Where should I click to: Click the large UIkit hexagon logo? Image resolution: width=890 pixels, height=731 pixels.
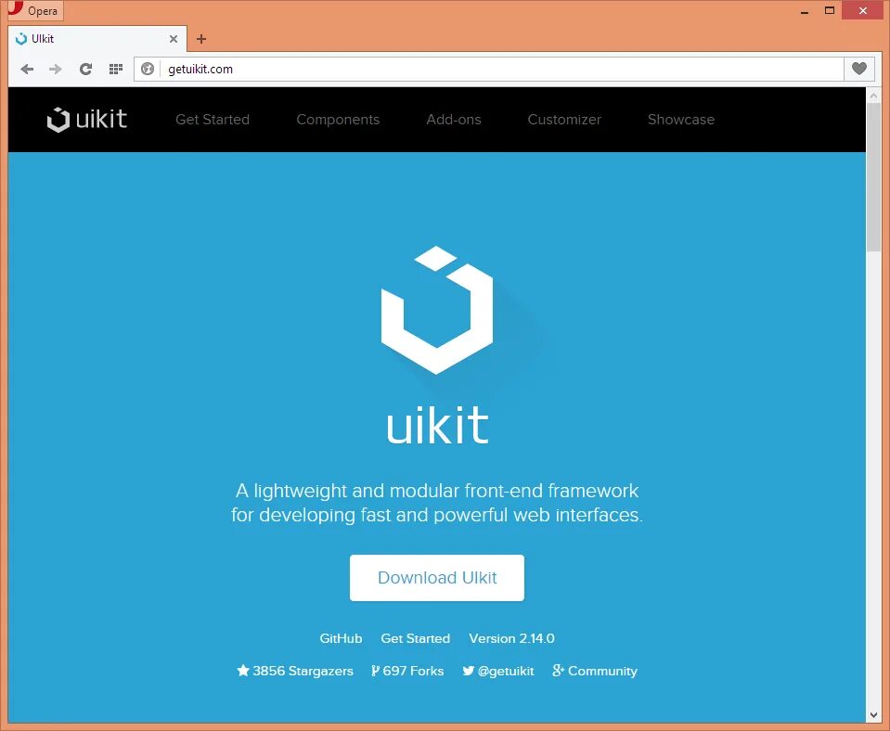pyautogui.click(x=437, y=310)
